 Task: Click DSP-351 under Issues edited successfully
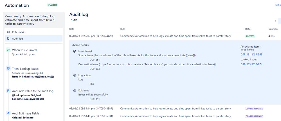pyautogui.click(x=95, y=99)
